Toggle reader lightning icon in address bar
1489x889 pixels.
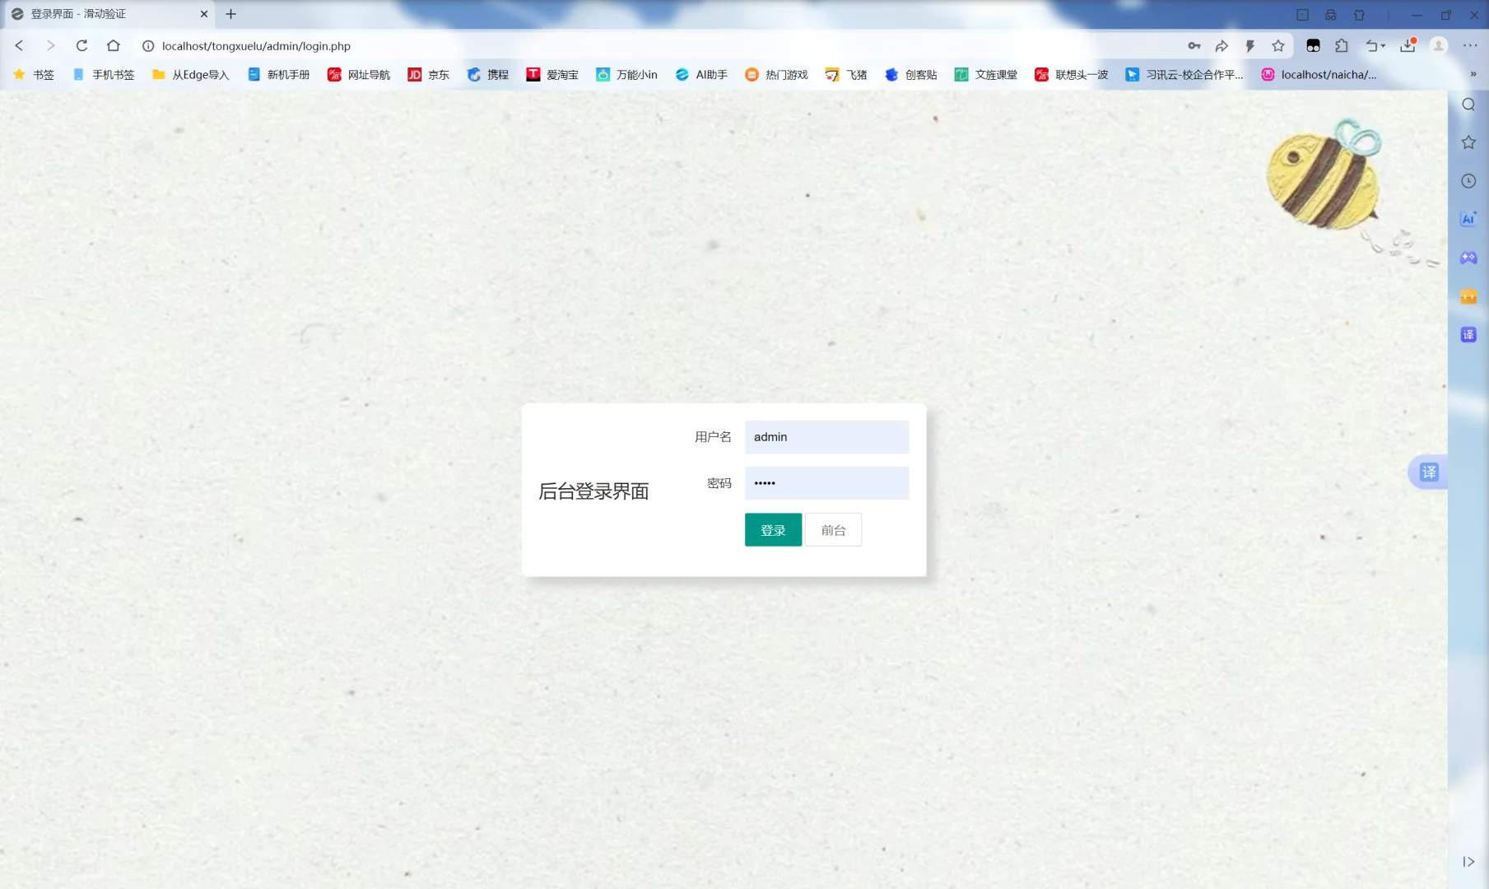[x=1250, y=45]
